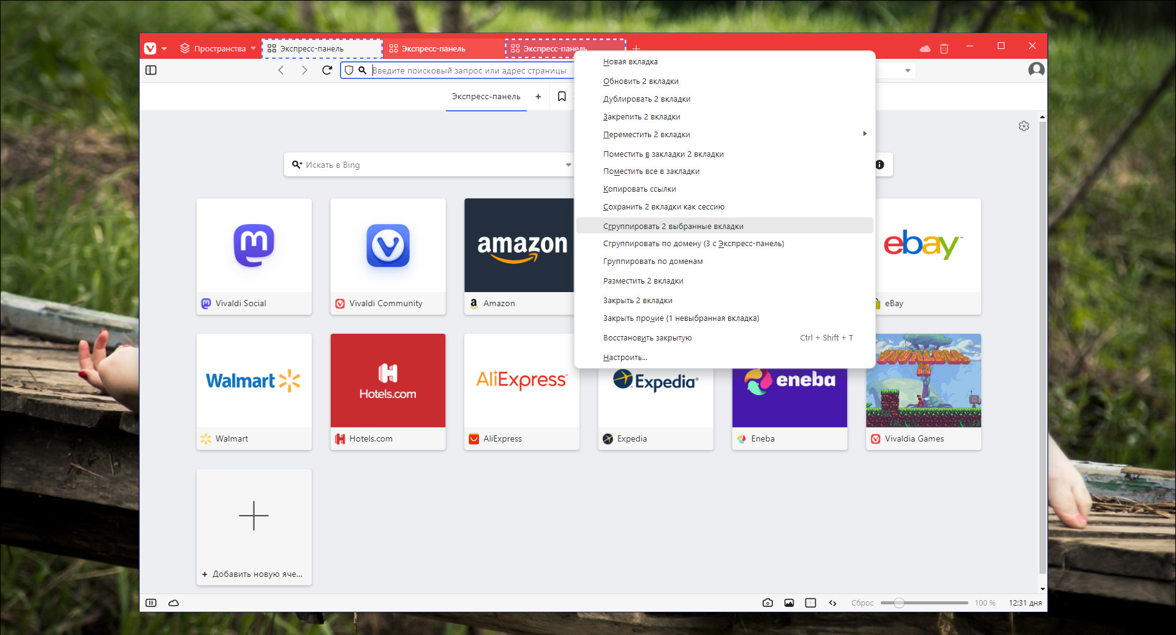Choose Сохранить 2 вкладки как сессию
Screen dimensions: 1176x635
pos(725,207)
